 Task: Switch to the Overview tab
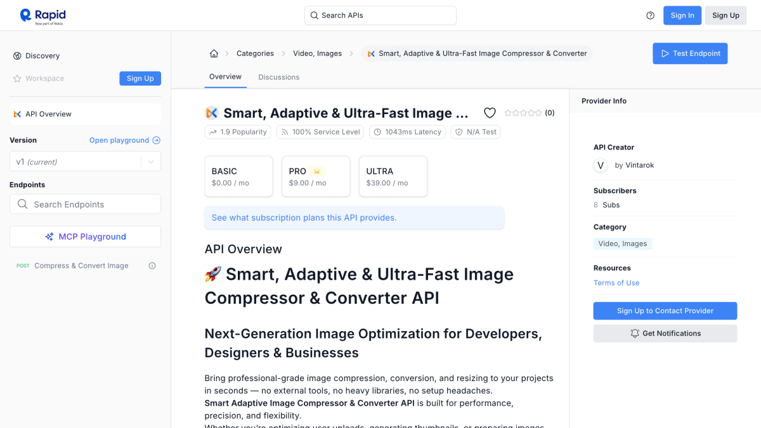pyautogui.click(x=225, y=77)
